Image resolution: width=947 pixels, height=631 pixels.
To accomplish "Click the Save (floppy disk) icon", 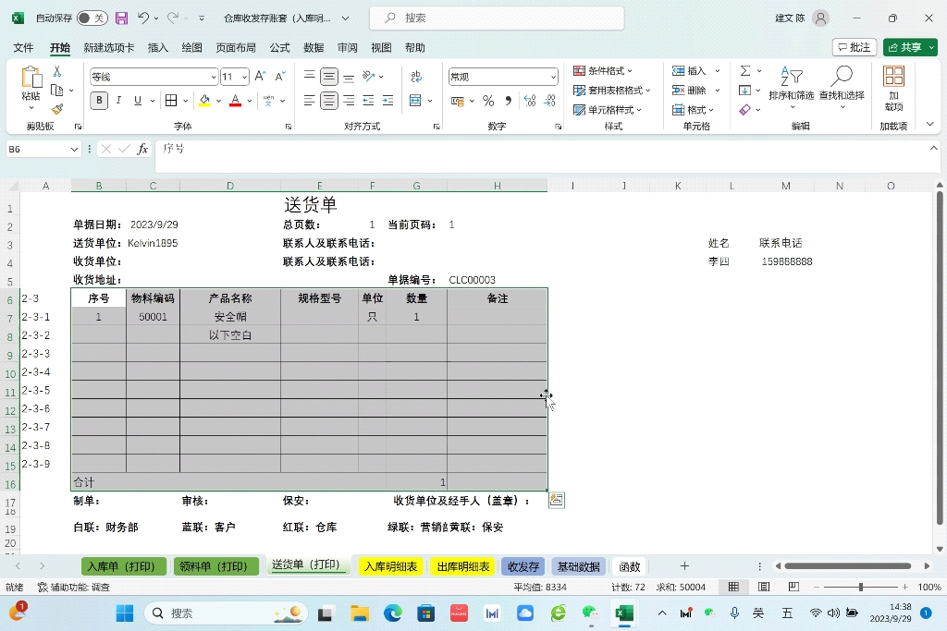I will 121,18.
